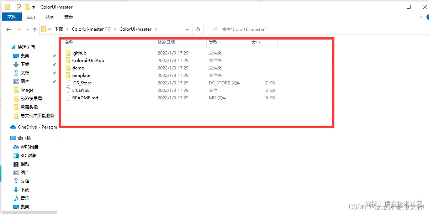
Task: Select 经济发展局 folder in sidebar
Action: 31,99
